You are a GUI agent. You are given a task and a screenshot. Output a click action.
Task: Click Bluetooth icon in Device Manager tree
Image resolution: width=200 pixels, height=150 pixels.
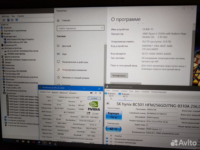(2, 28)
